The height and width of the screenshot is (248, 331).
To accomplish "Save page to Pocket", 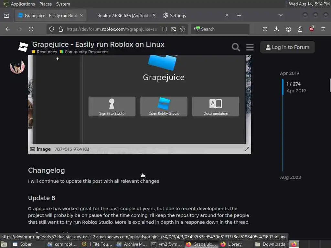I will coord(265,29).
